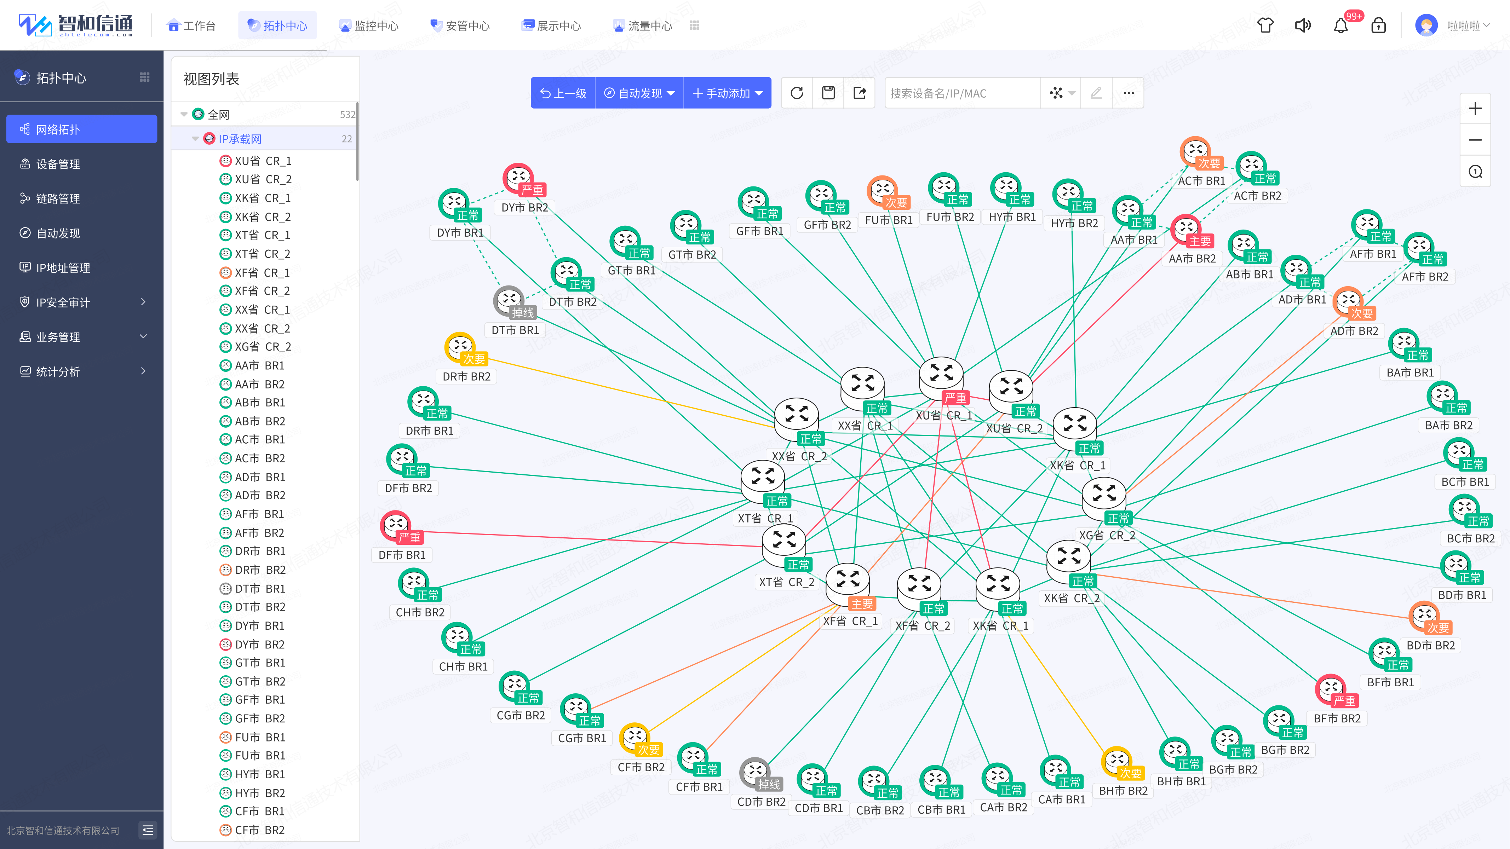
Task: Click the notification bell icon
Action: click(1340, 26)
